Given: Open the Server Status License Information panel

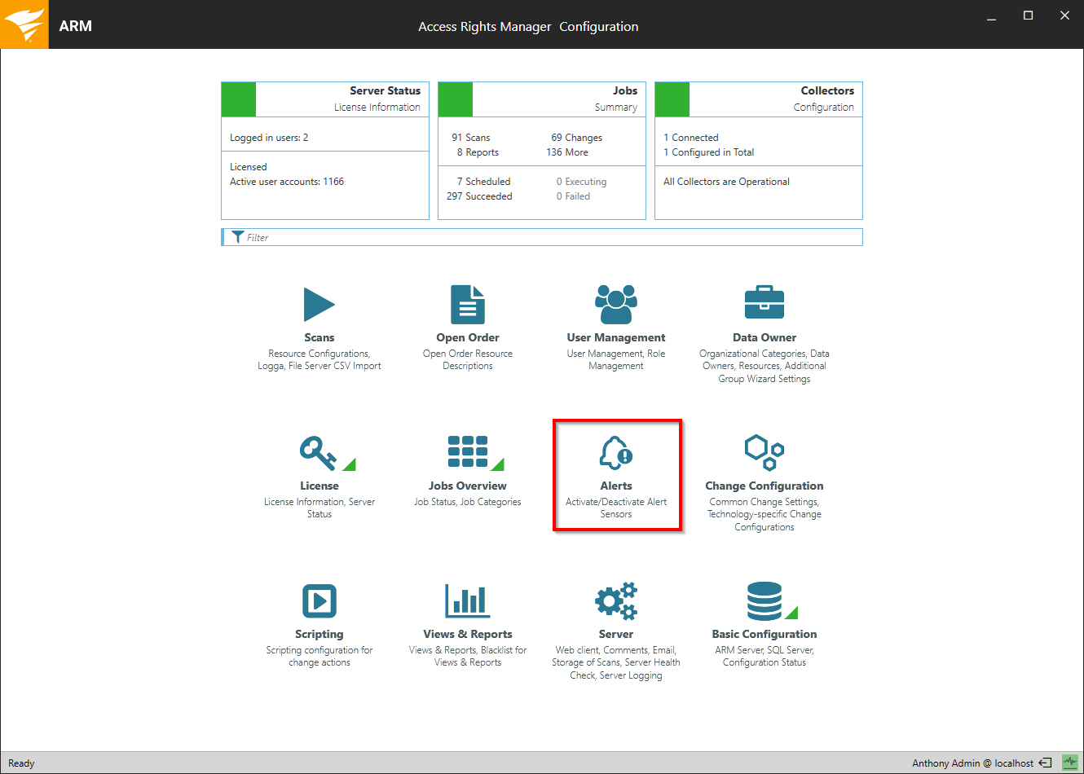Looking at the screenshot, I should click(x=324, y=151).
